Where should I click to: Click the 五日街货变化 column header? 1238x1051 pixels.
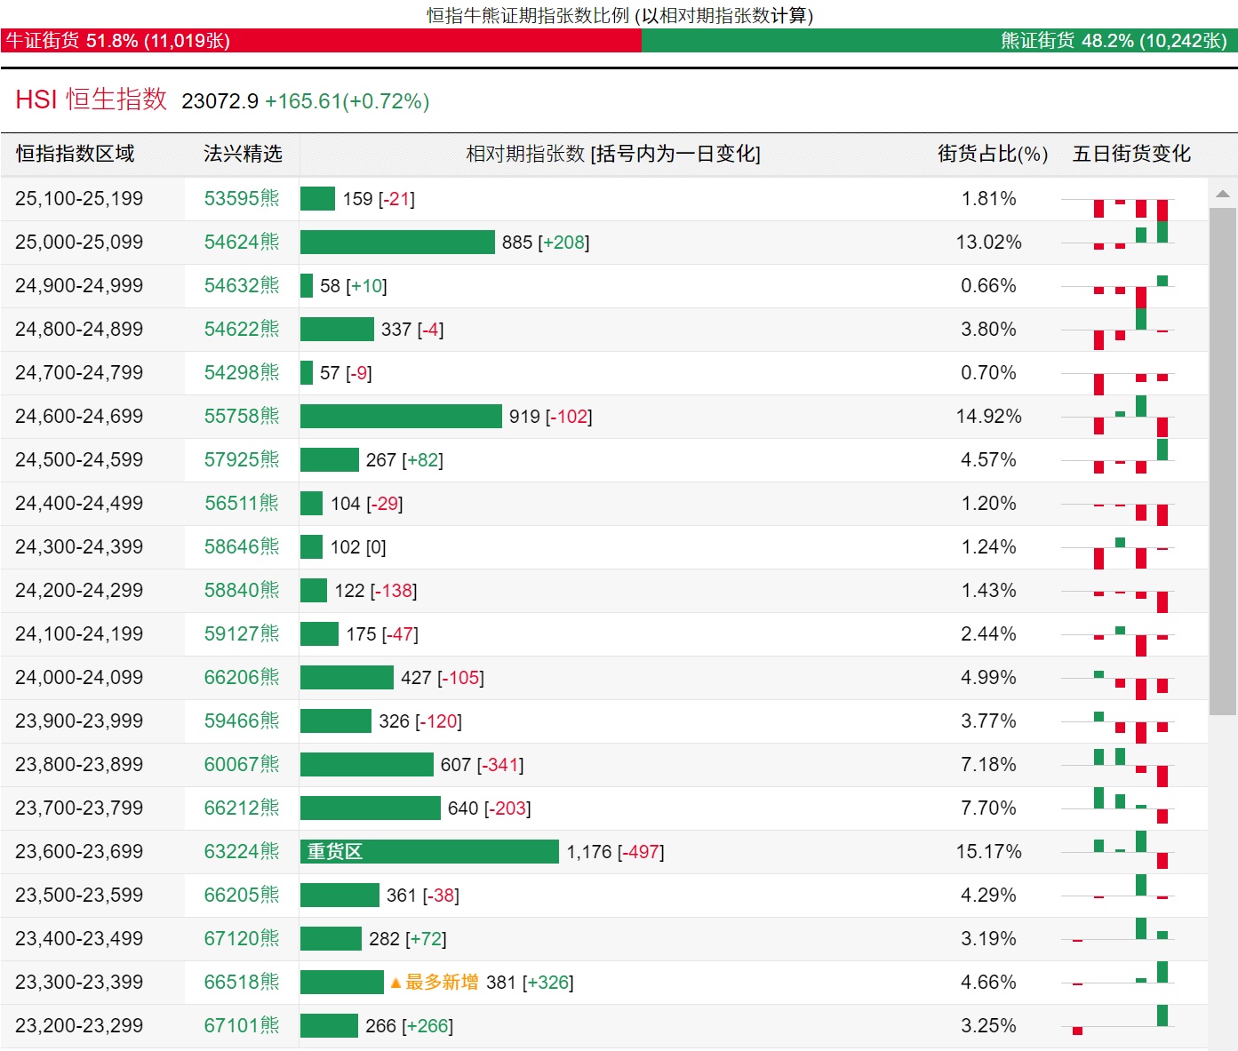click(1131, 154)
